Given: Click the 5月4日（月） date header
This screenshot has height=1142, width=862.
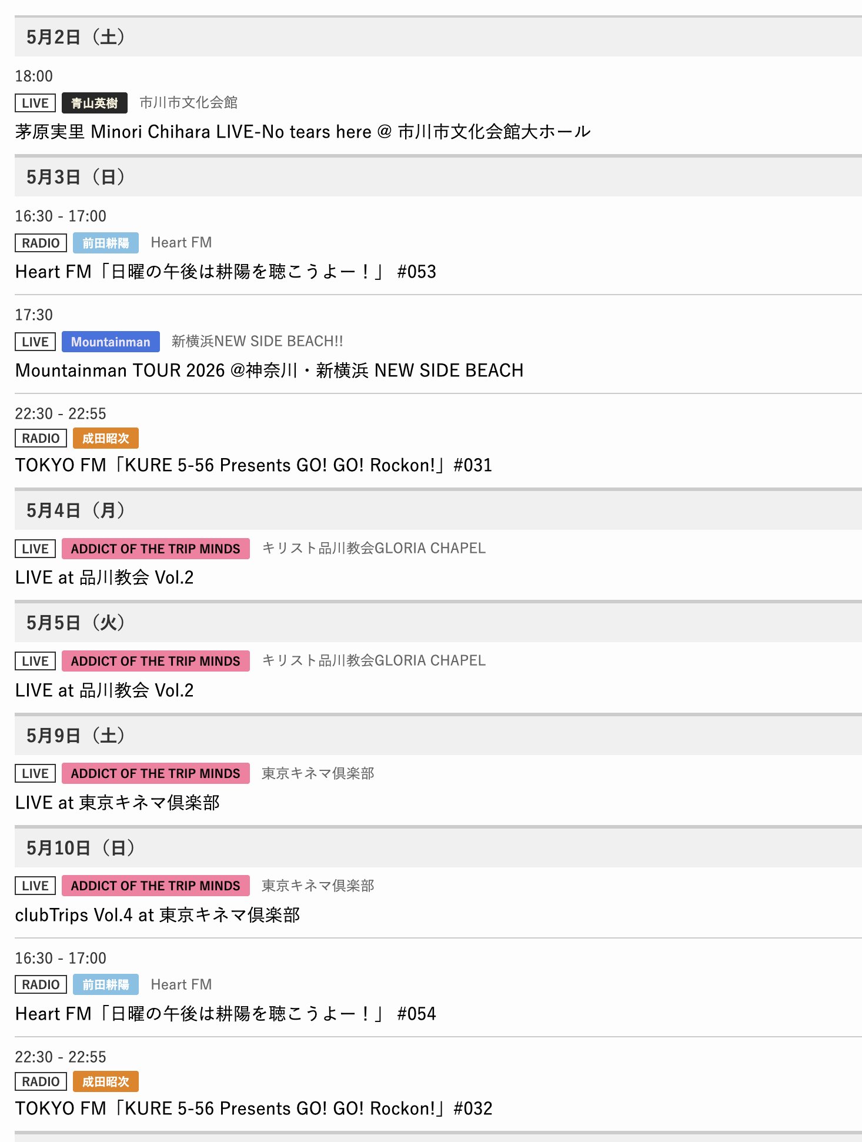Looking at the screenshot, I should (x=75, y=510).
